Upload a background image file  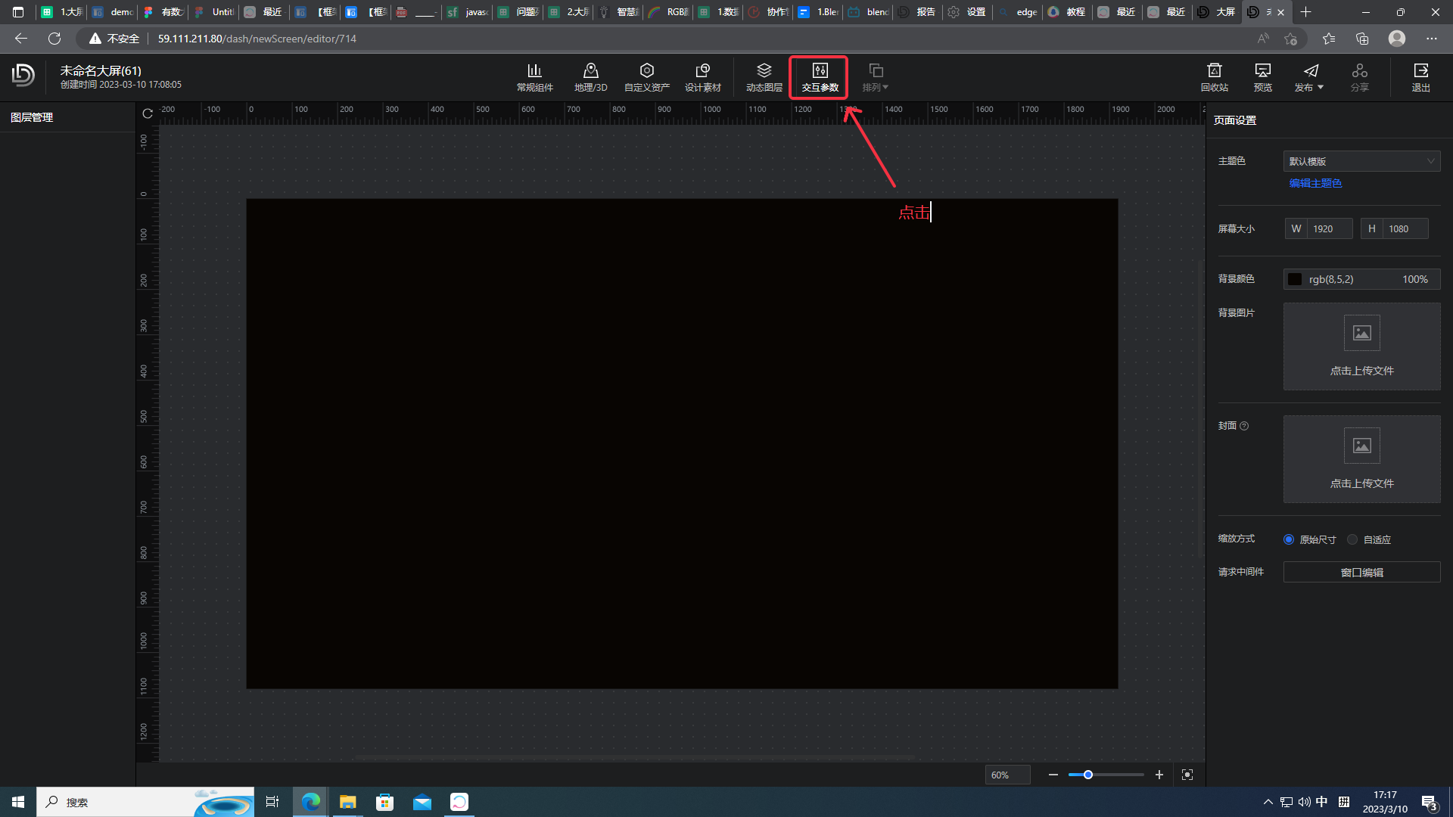tap(1361, 346)
